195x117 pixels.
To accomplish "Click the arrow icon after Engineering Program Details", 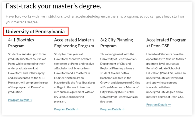I will 77,109.
